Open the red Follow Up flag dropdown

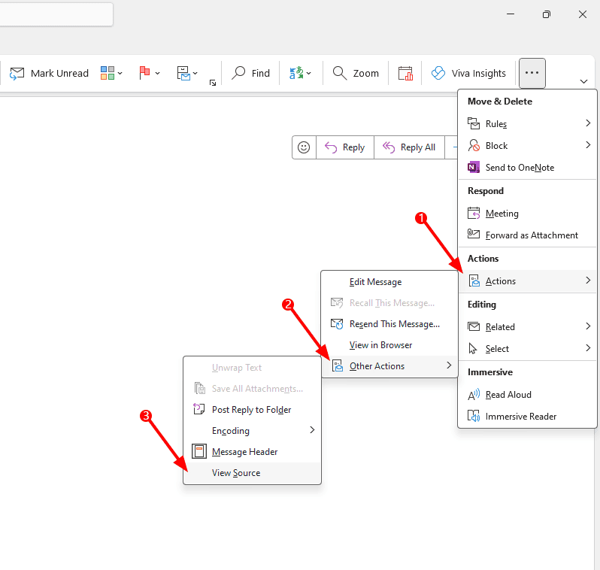pyautogui.click(x=150, y=73)
